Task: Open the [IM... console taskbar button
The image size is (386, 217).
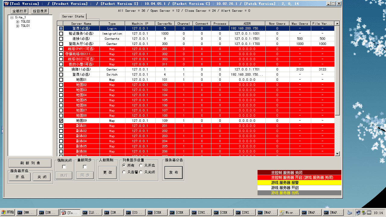Action: pyautogui.click(x=113, y=213)
